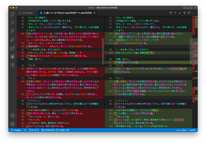Click line 20 「用意、はプレ」 in modified pane

click(x=122, y=59)
